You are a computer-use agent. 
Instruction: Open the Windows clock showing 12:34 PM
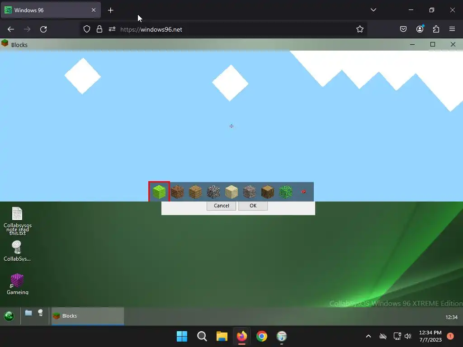coord(430,336)
